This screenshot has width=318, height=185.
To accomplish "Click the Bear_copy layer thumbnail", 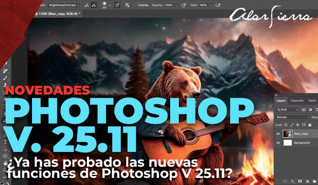I will pyautogui.click(x=288, y=134).
